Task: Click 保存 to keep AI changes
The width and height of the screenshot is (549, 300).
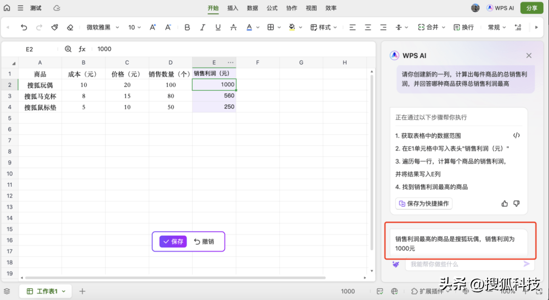Action: click(173, 241)
